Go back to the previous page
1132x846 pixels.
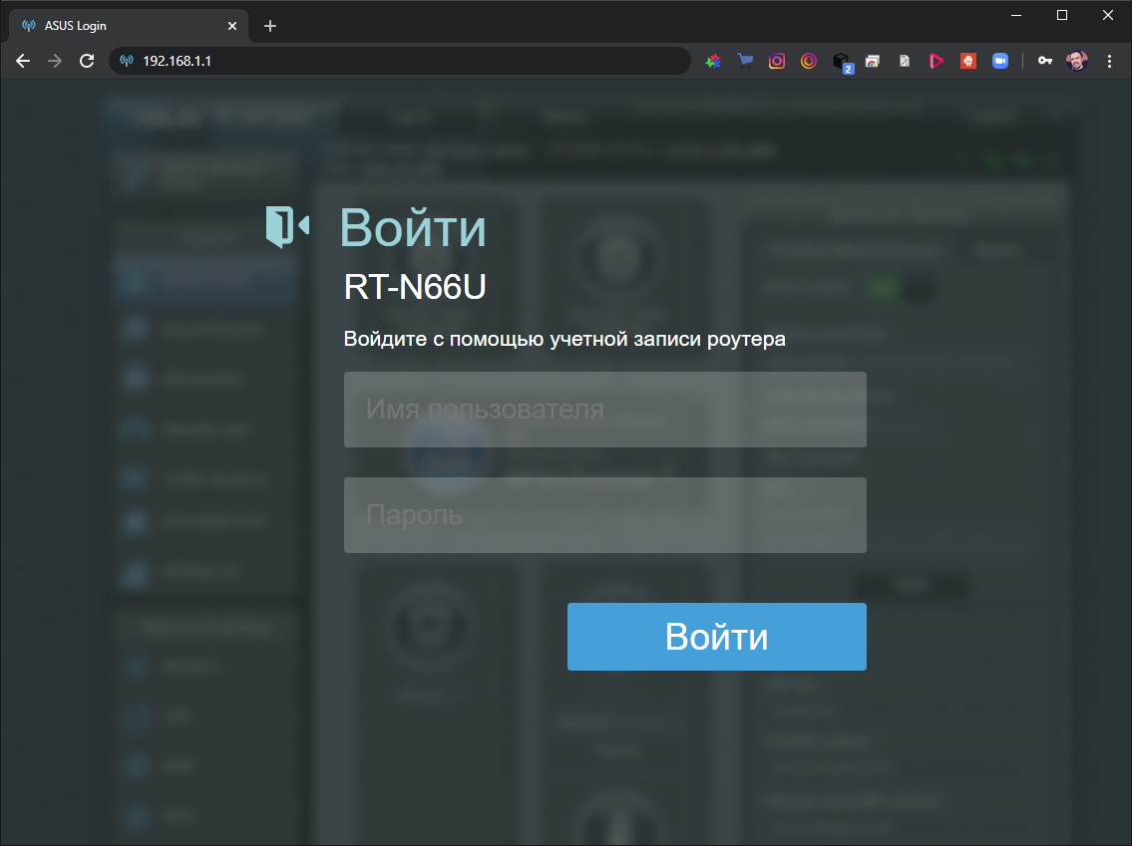tap(23, 61)
